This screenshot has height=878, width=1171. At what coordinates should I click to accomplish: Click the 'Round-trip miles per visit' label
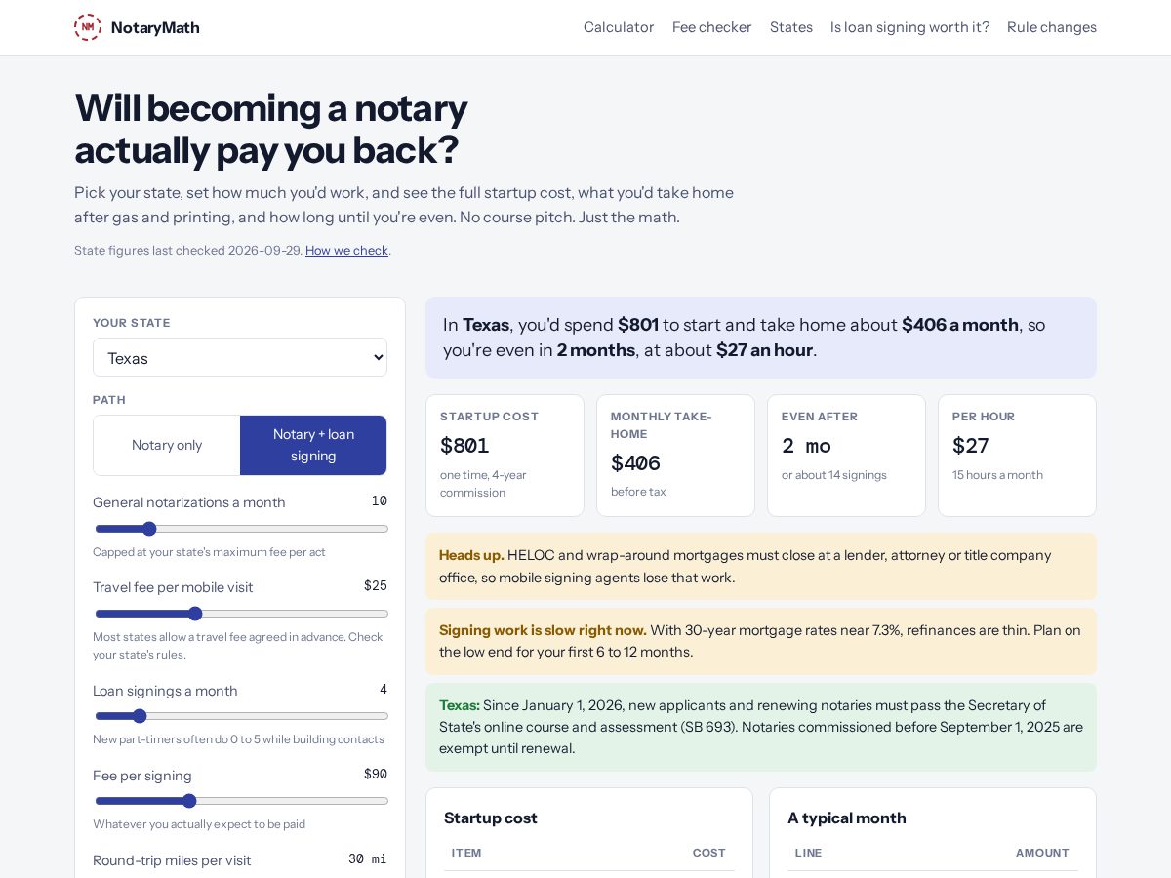(172, 860)
